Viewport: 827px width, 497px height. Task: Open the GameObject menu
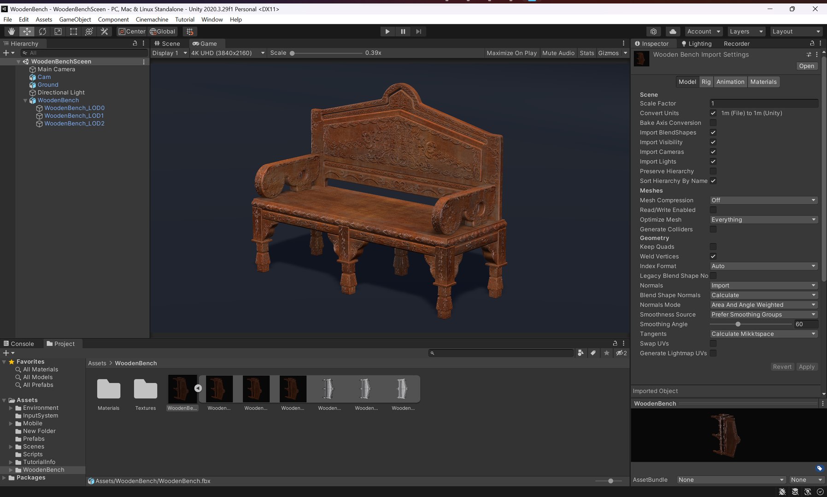[75, 19]
